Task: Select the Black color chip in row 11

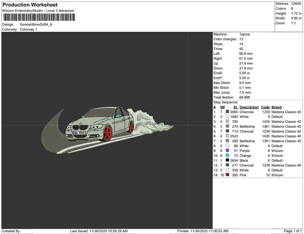Action: point(227,160)
